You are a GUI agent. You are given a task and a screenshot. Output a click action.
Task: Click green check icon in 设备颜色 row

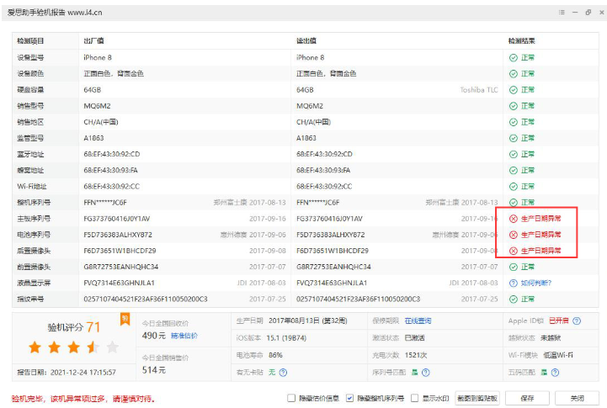click(x=514, y=74)
